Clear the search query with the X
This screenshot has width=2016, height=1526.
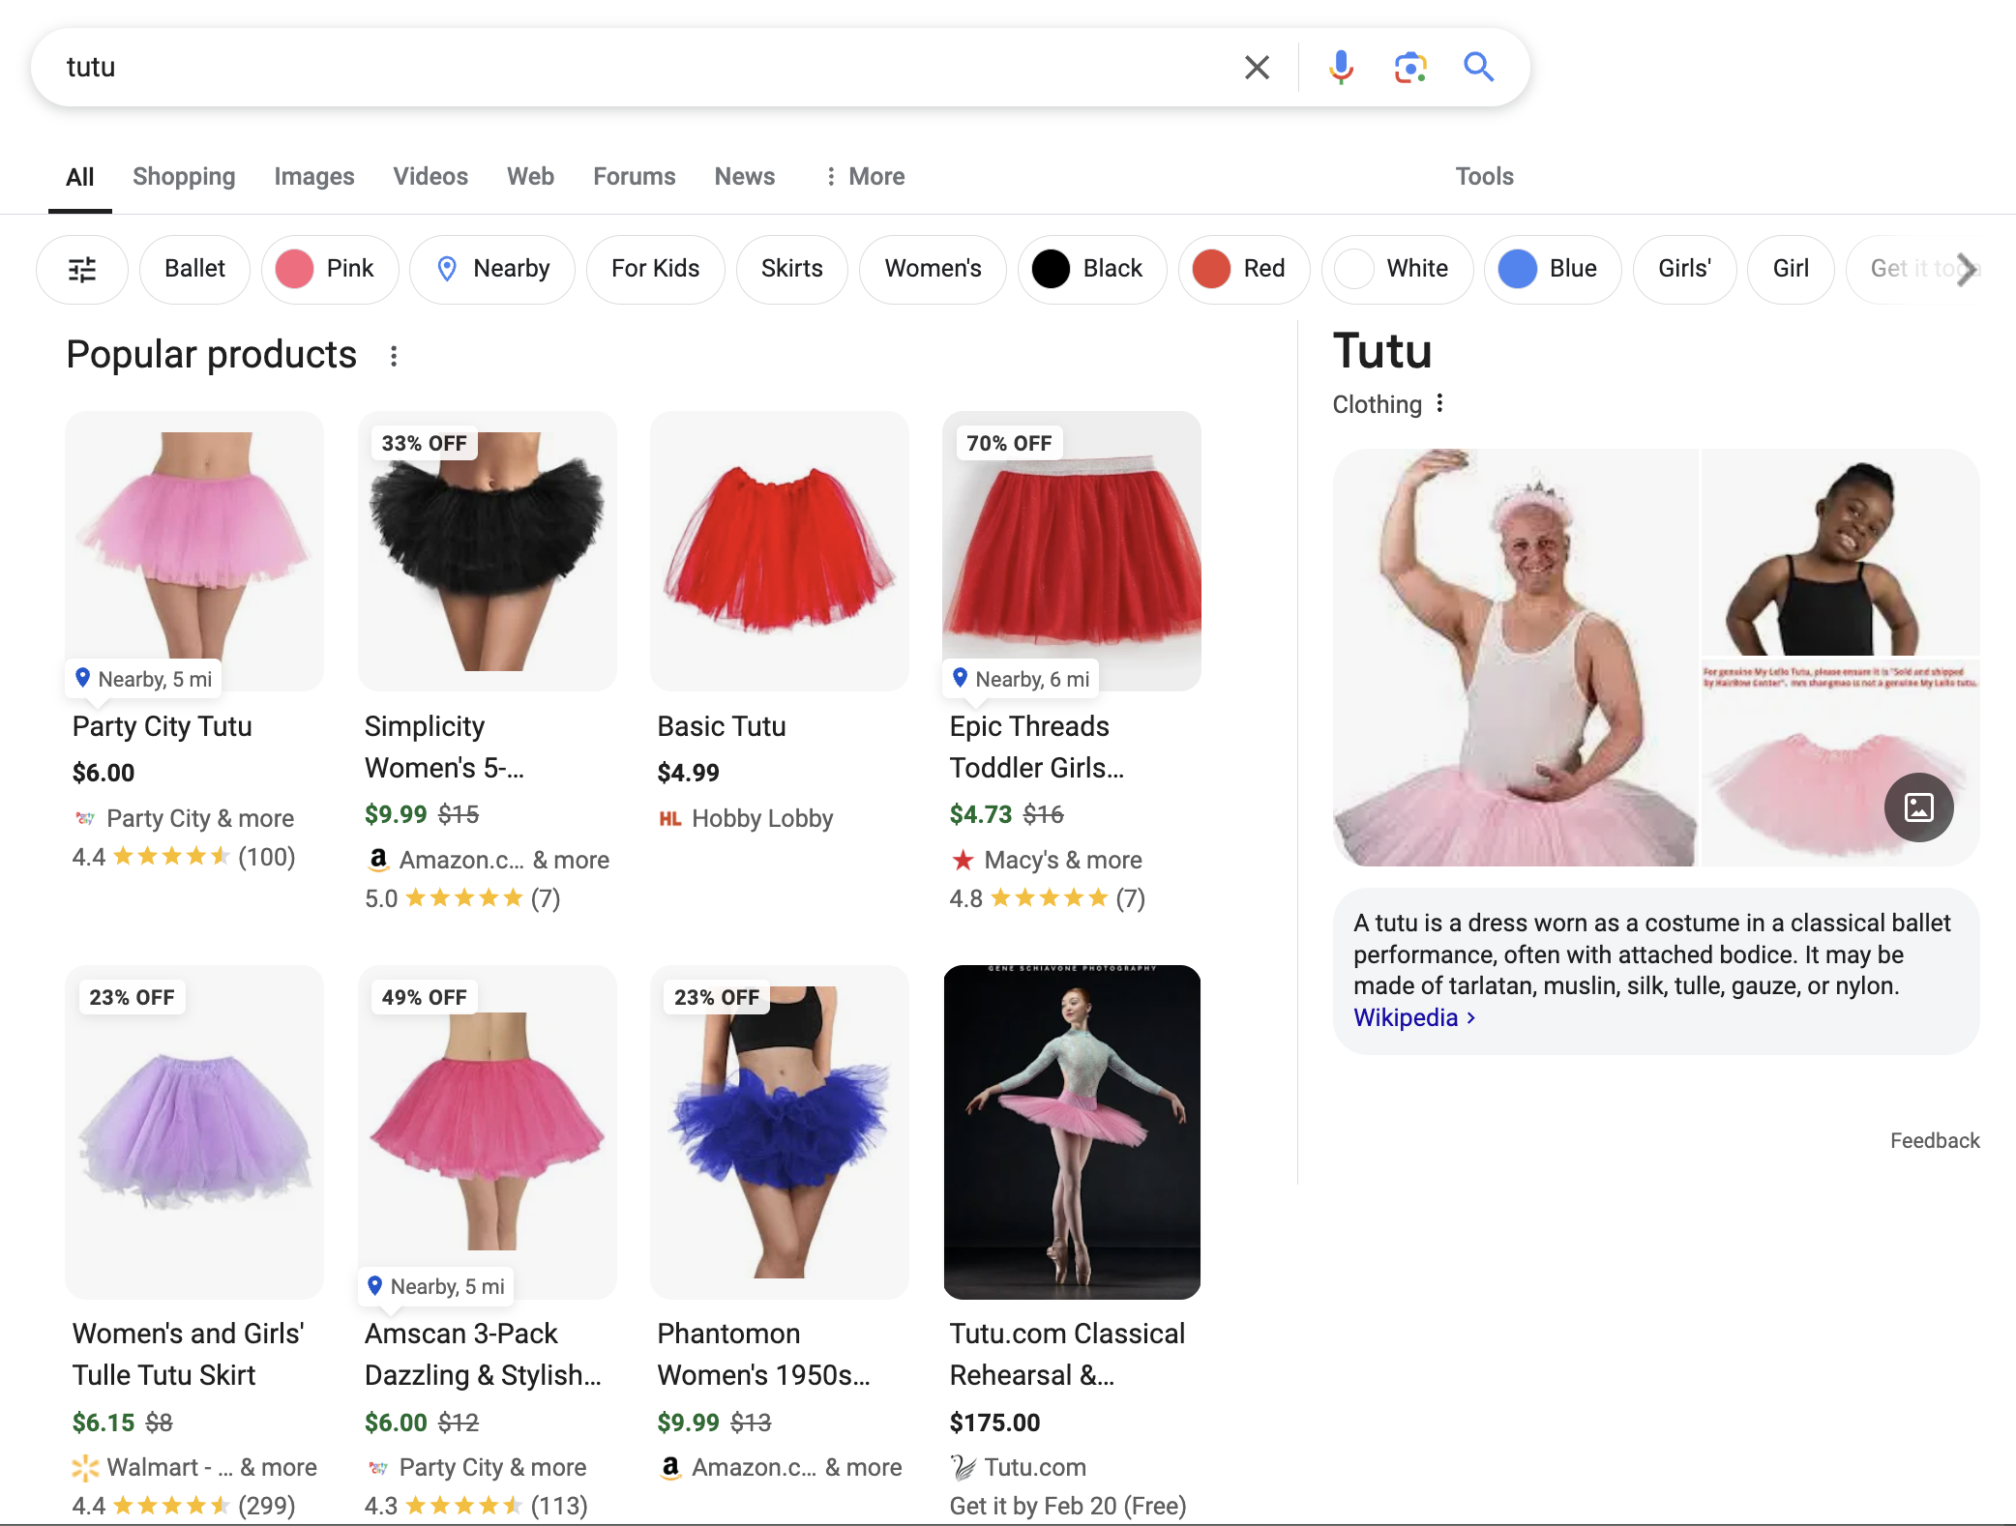[1256, 67]
